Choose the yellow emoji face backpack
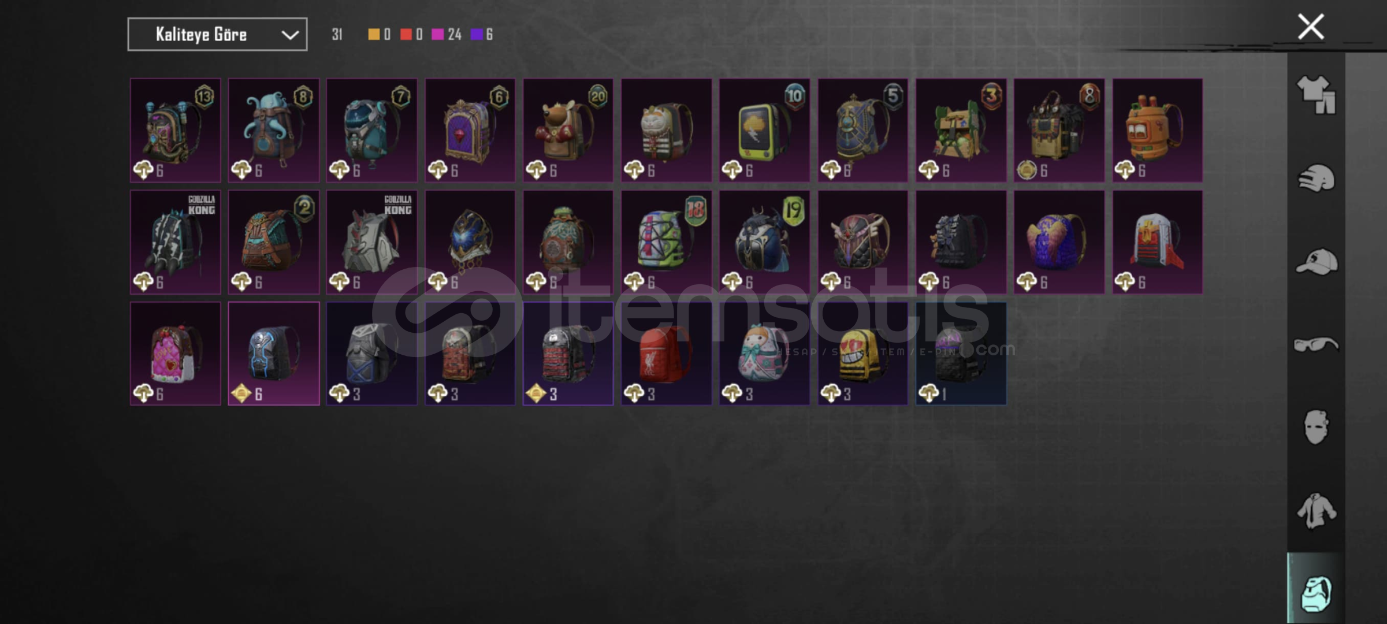Screen dimensions: 1387x624 [862, 354]
